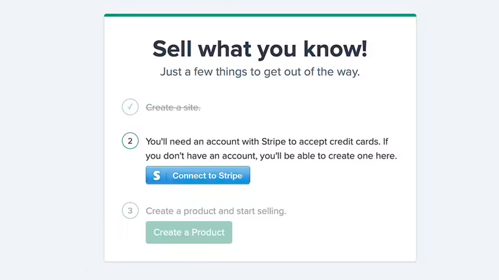Click the crossed-out Create a site text
This screenshot has height=280, width=499.
pos(173,107)
